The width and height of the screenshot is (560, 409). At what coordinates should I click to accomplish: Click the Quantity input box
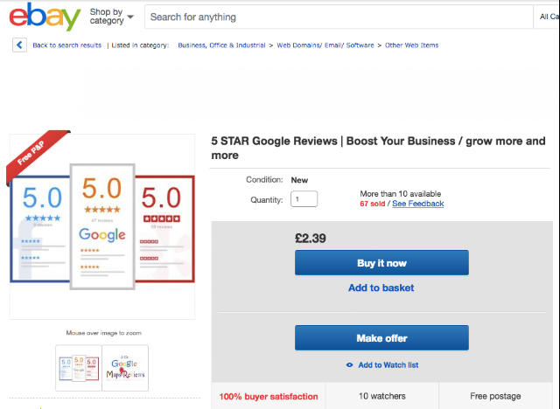[x=304, y=199]
